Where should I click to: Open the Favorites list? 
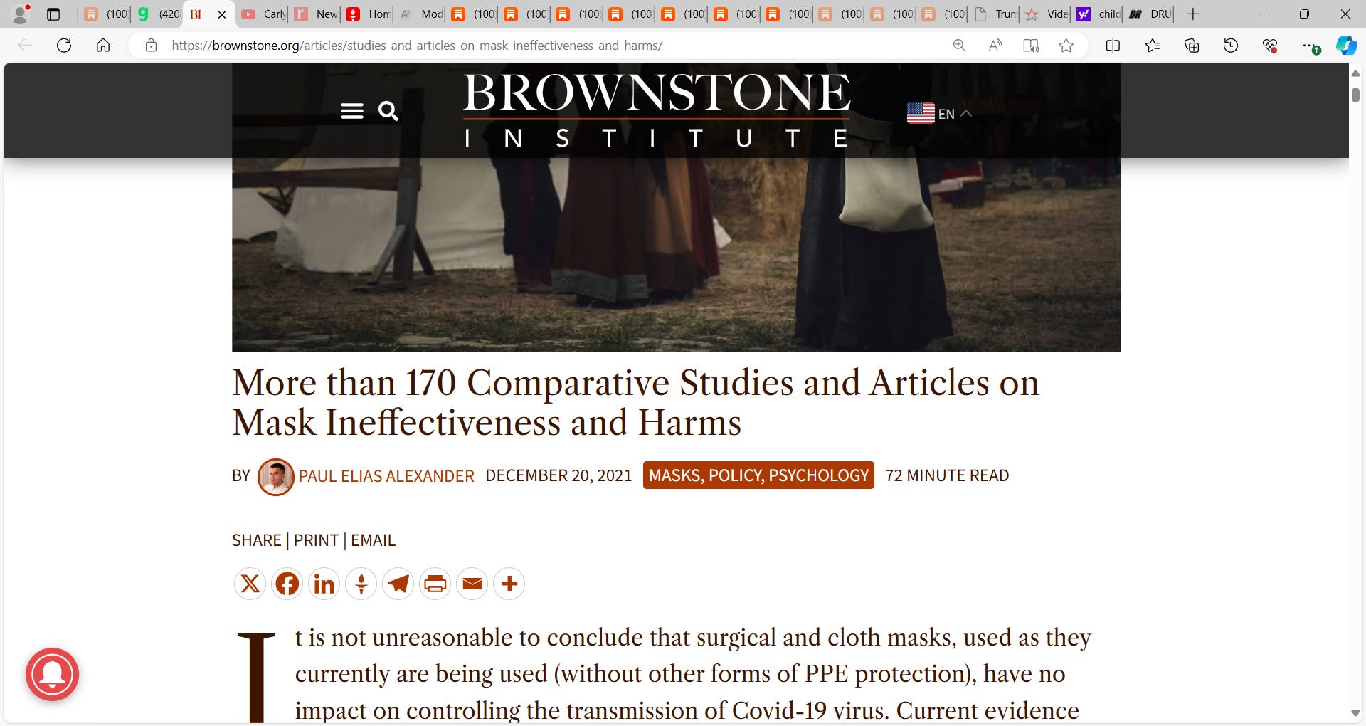[1153, 46]
